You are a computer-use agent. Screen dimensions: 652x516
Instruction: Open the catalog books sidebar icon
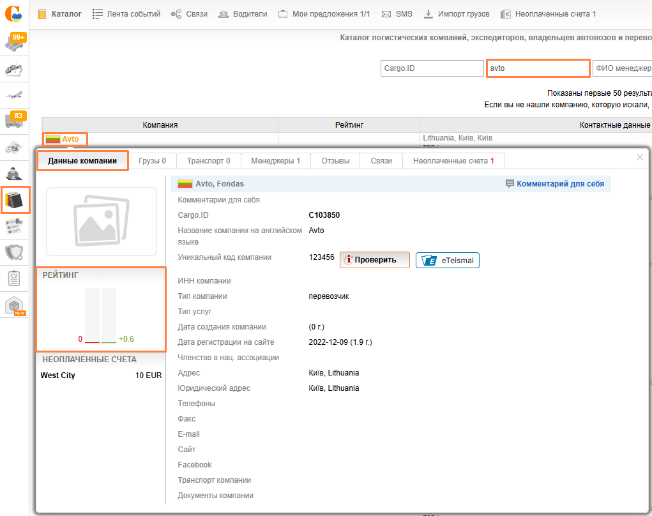tap(15, 201)
